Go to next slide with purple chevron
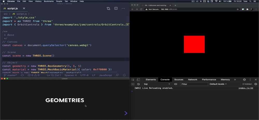This screenshot has width=259, height=120. [126, 113]
